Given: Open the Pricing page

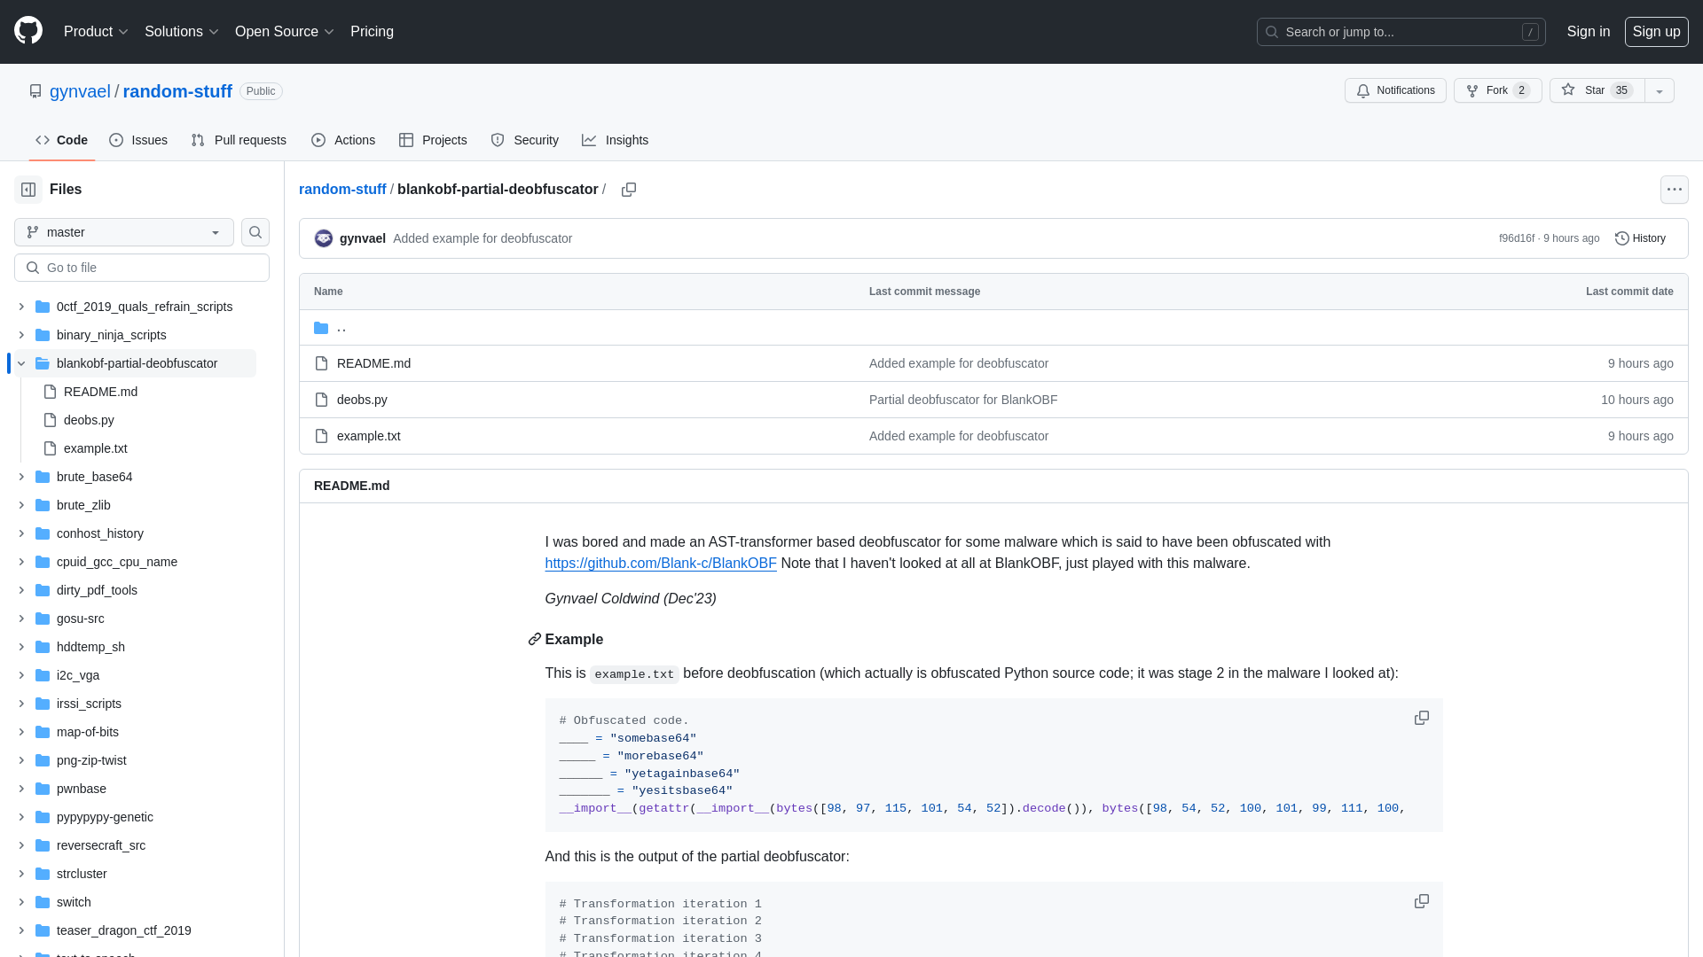Looking at the screenshot, I should click(372, 32).
